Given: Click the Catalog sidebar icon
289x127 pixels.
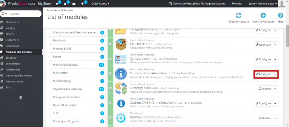Looking at the screenshot, I should 2,28.
